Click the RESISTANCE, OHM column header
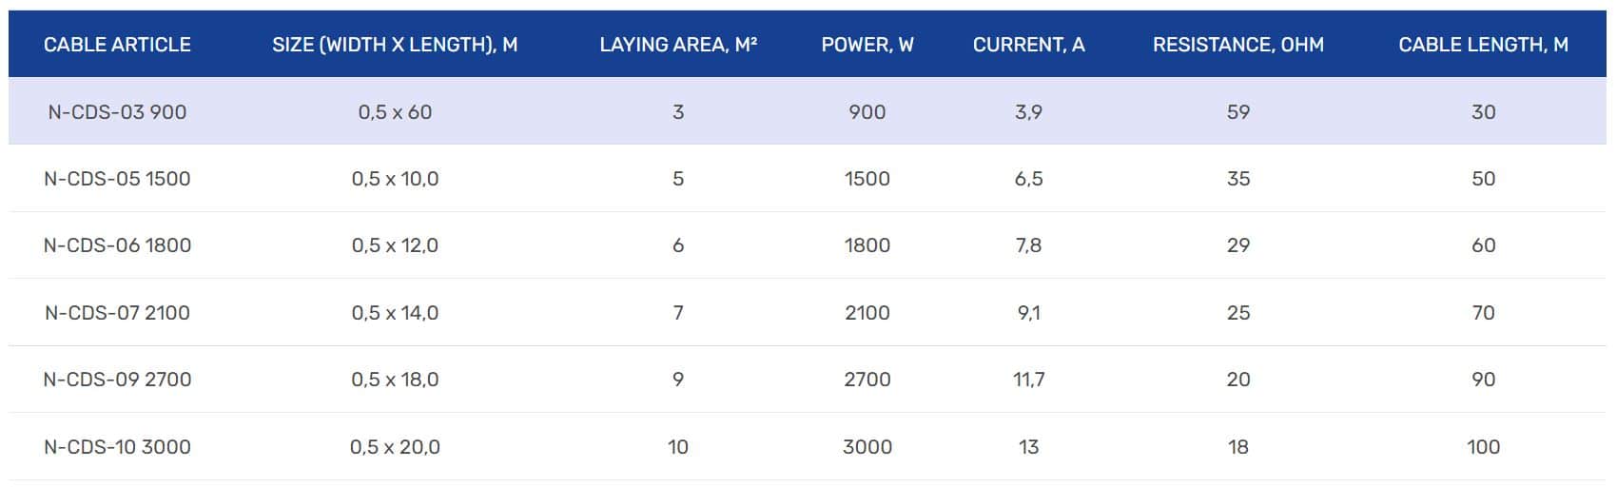The image size is (1617, 488). (1237, 45)
